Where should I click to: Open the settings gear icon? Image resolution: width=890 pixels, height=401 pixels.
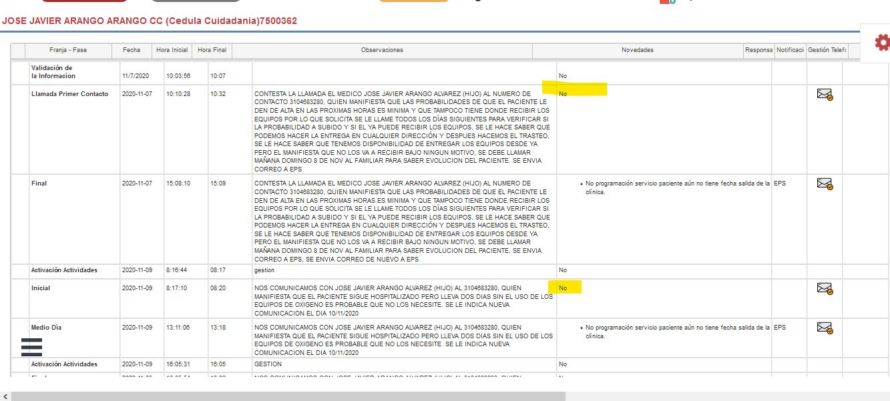883,43
